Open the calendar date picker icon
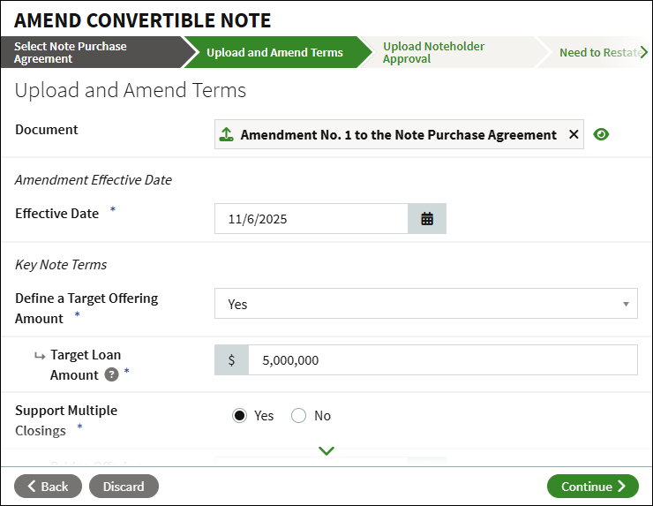The width and height of the screenshot is (653, 506). [x=427, y=219]
